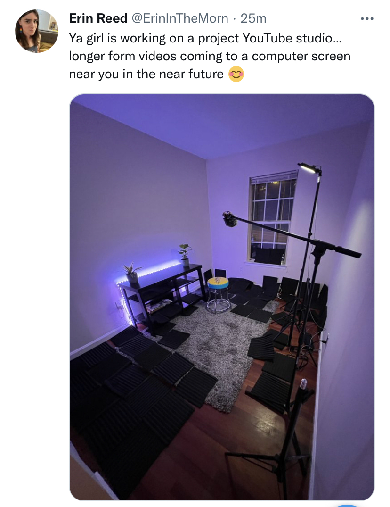Open the Erin Reed display name link
The height and width of the screenshot is (507, 390).
(x=98, y=18)
